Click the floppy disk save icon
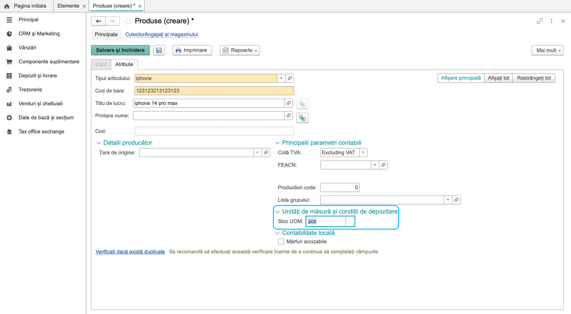Screen dimensions: 571x314 (159, 50)
